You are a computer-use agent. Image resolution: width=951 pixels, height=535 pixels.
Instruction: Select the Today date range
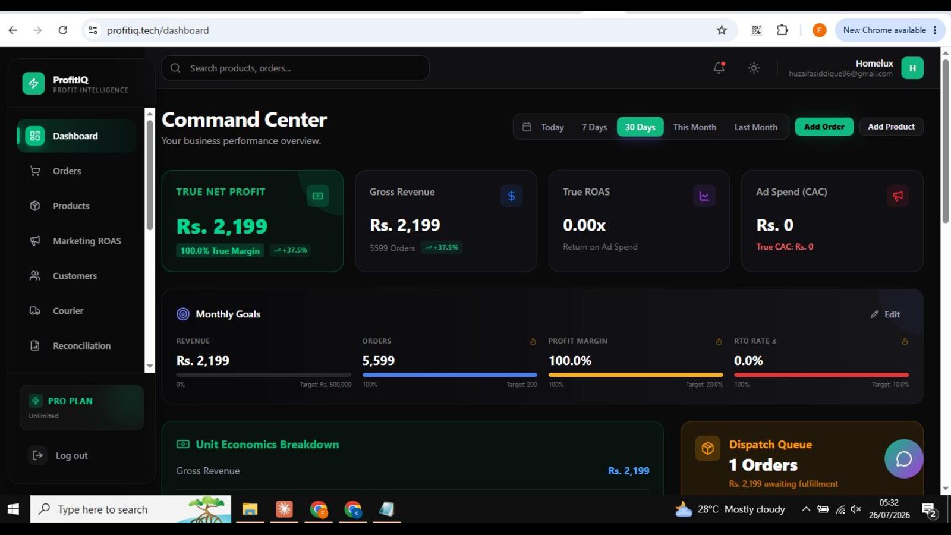click(x=552, y=127)
